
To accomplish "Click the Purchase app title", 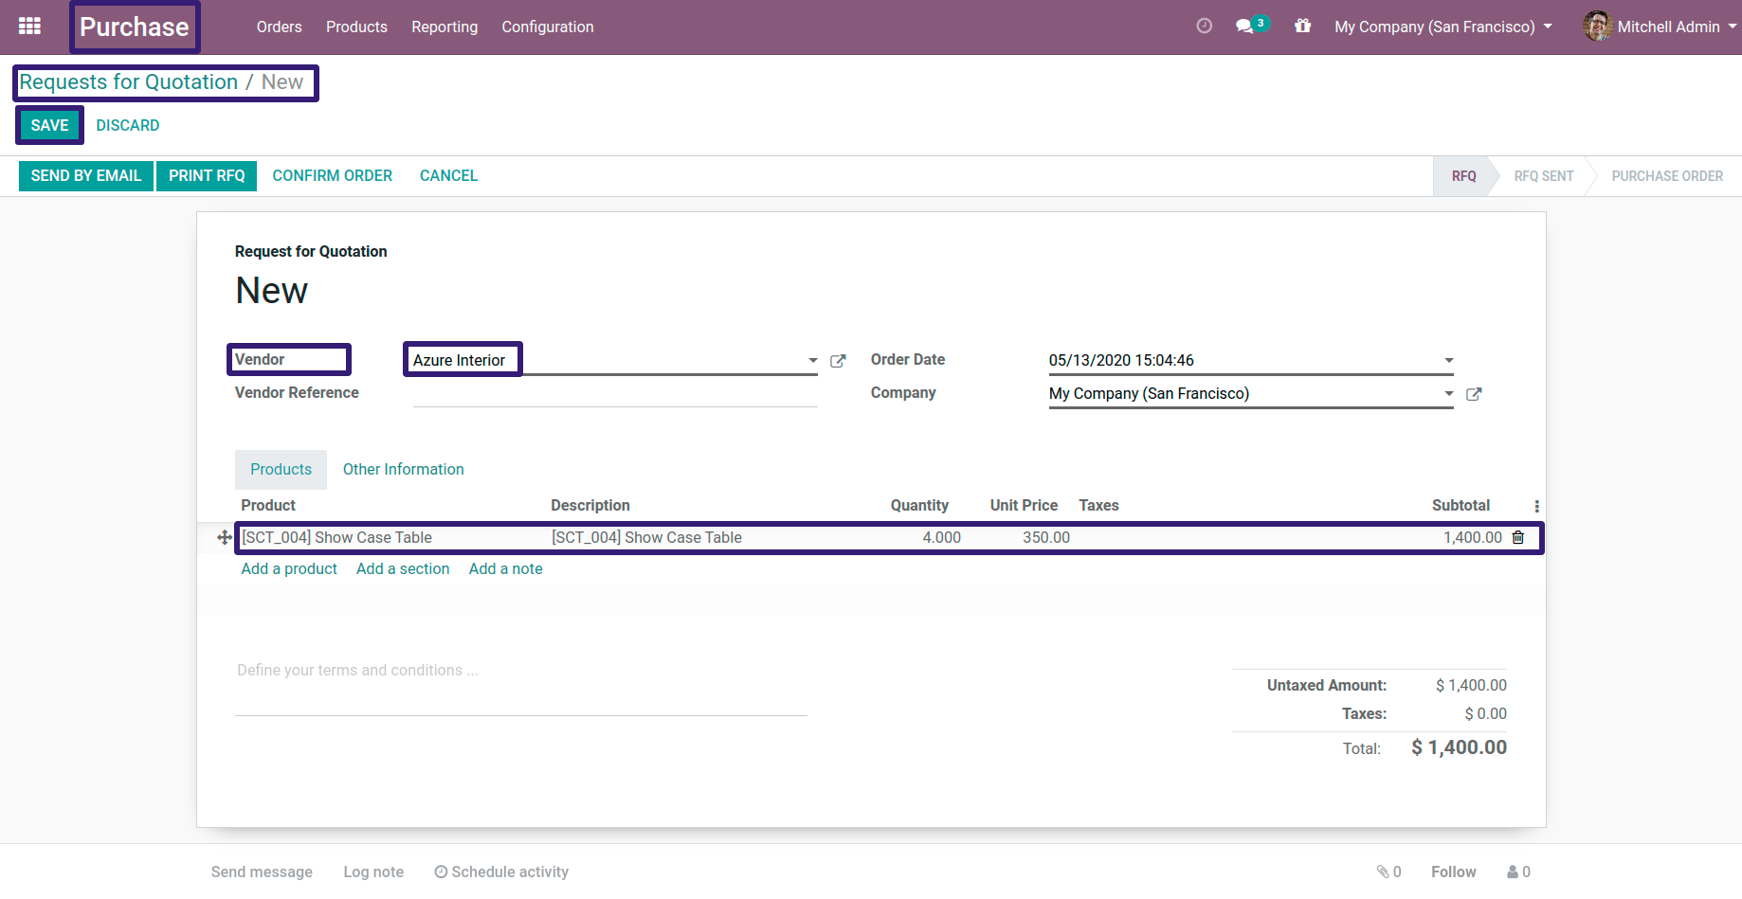I will tap(135, 27).
